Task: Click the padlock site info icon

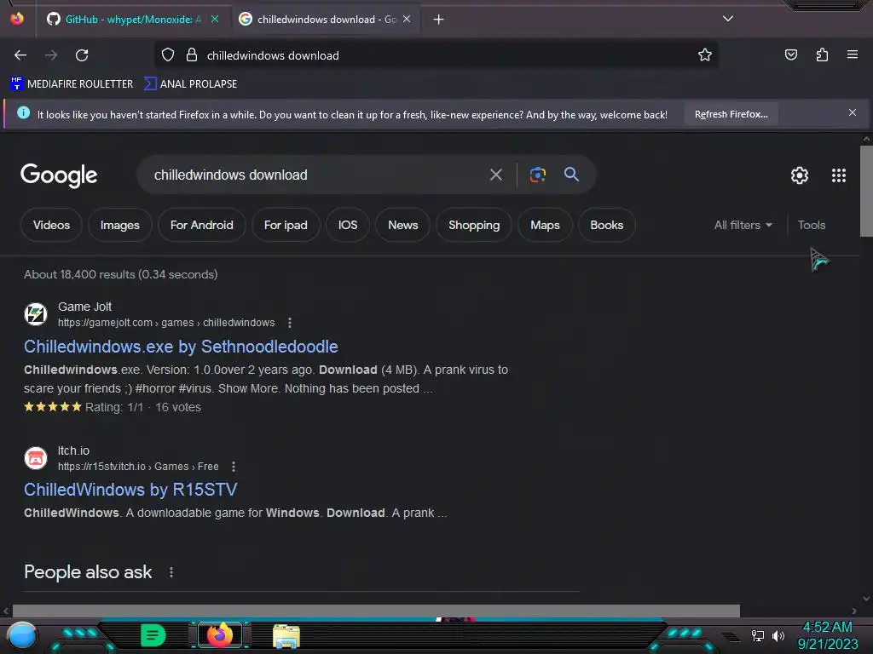Action: [x=192, y=55]
